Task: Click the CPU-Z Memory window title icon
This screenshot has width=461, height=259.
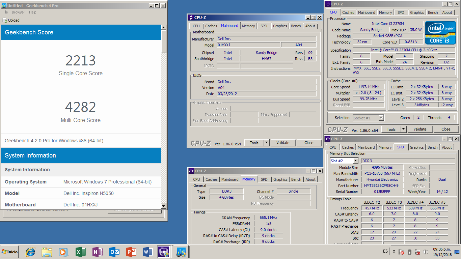Action: coord(191,171)
